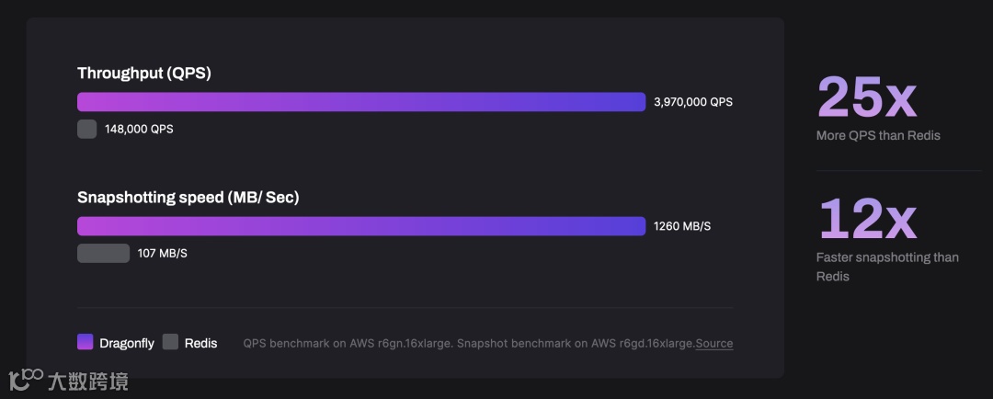Click the Dragonfly legend label

127,343
